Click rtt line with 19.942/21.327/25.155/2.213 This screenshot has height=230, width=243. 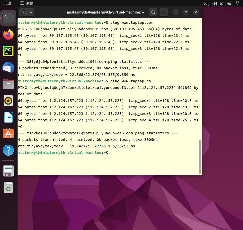pos(76,146)
